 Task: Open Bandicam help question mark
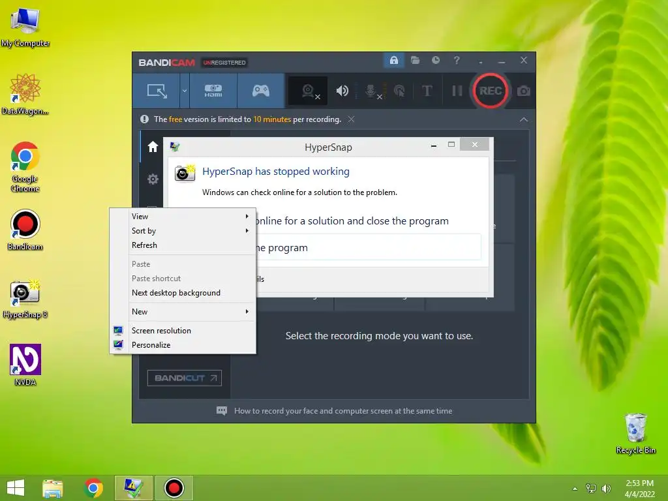457,61
